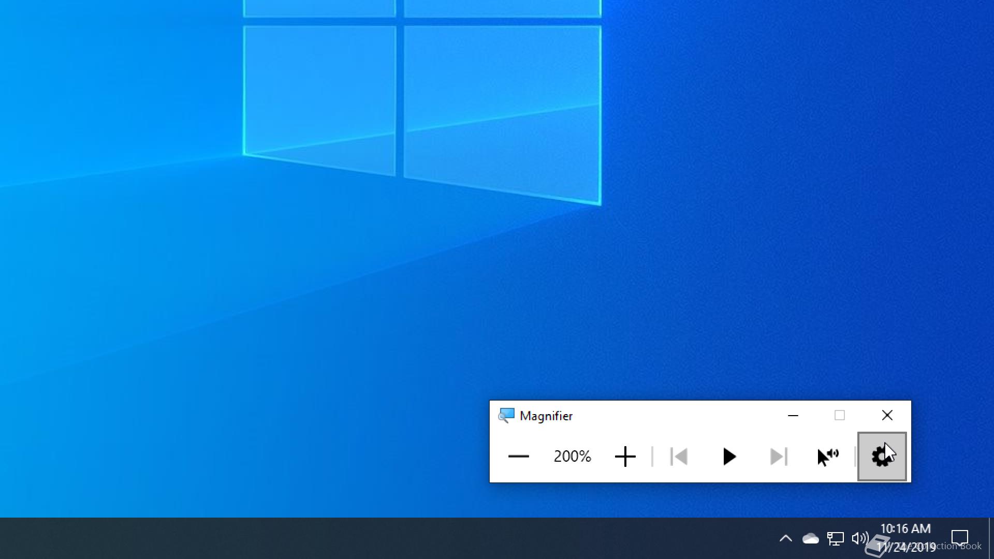Image resolution: width=994 pixels, height=559 pixels.
Task: Select the Read from here cursor icon
Action: tap(828, 457)
